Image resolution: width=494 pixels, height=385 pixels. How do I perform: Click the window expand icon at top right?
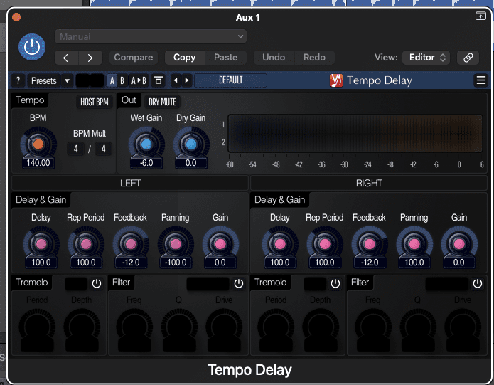480,16
